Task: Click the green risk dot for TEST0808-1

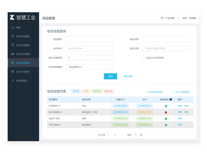Action: point(166,125)
